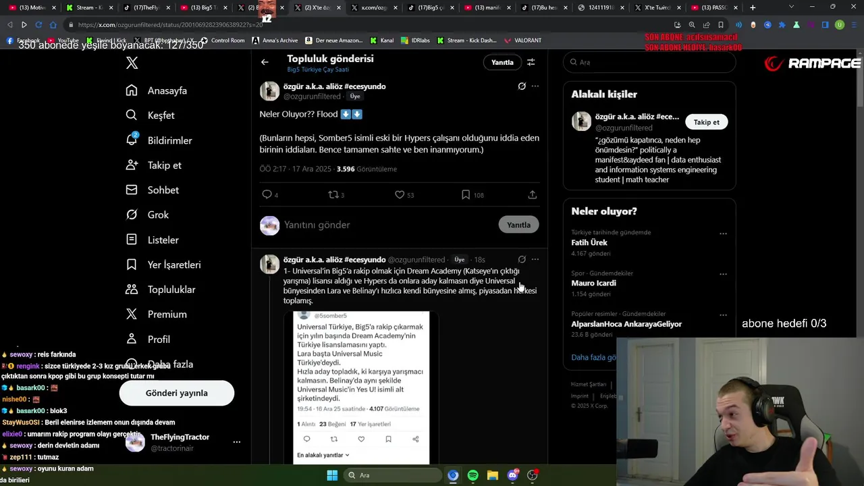Click Daha fazla göster under trends
This screenshot has height=486, width=864.
pos(594,357)
